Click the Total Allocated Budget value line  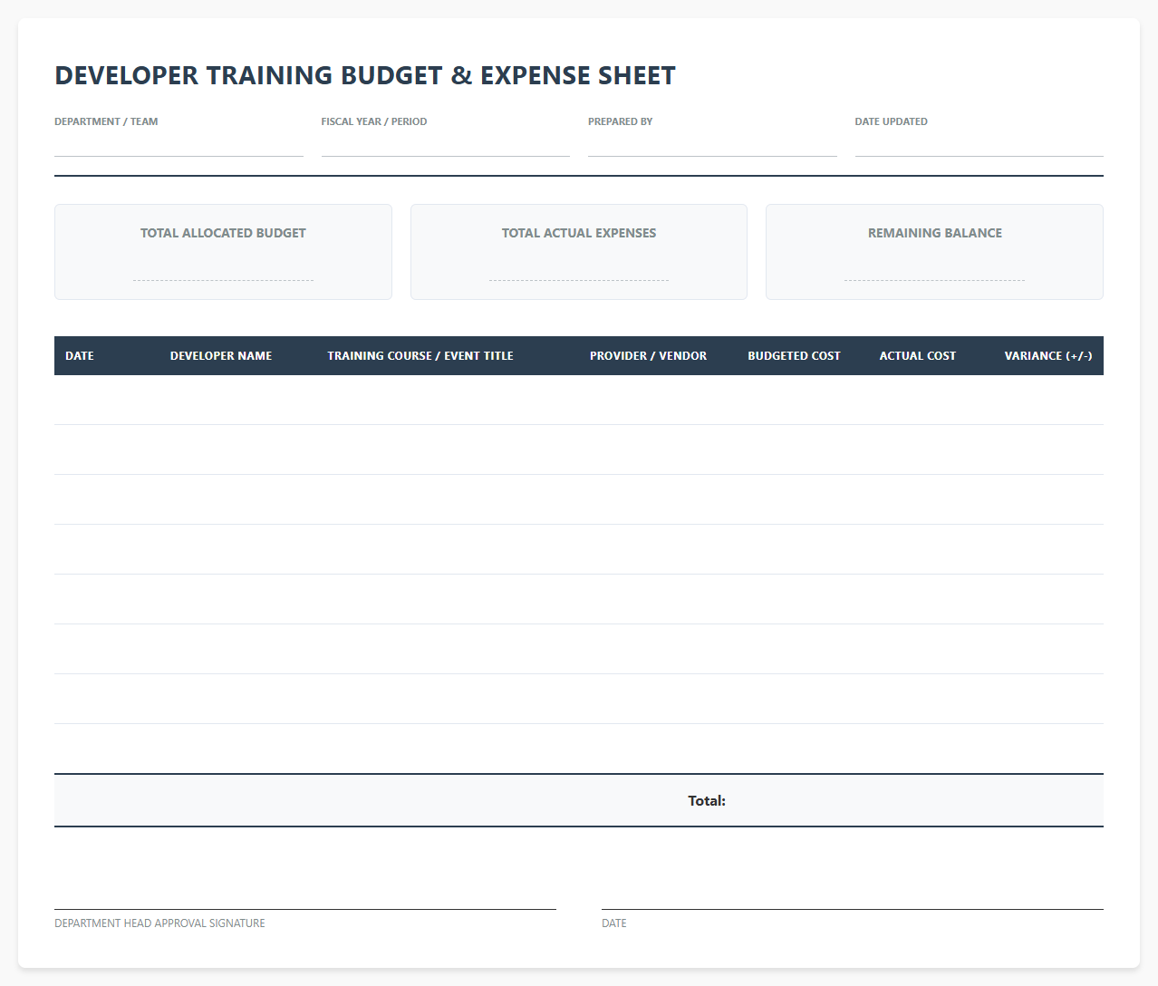pyautogui.click(x=223, y=268)
